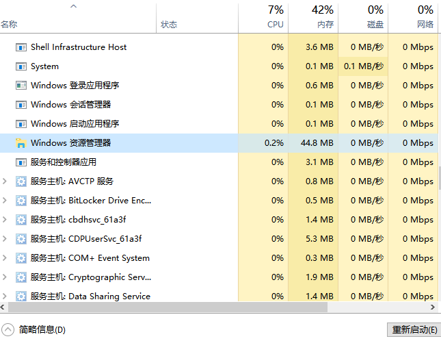Select Windows 登录应用程序 row text

[75, 86]
